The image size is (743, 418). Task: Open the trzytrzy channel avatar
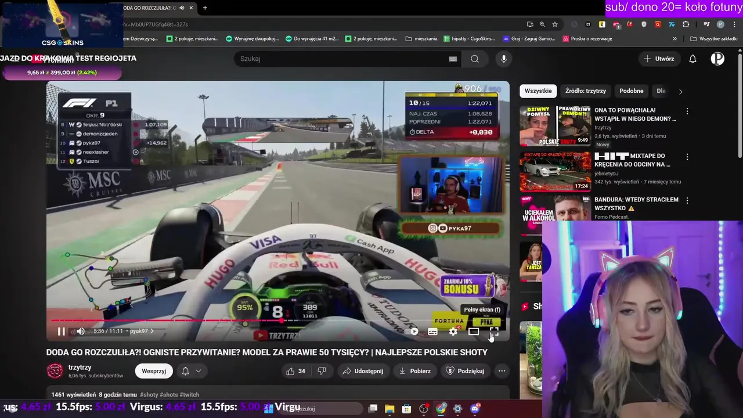pos(55,371)
